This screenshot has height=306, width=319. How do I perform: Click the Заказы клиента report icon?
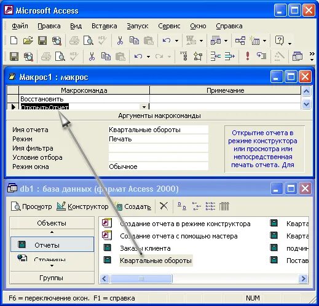click(107, 248)
